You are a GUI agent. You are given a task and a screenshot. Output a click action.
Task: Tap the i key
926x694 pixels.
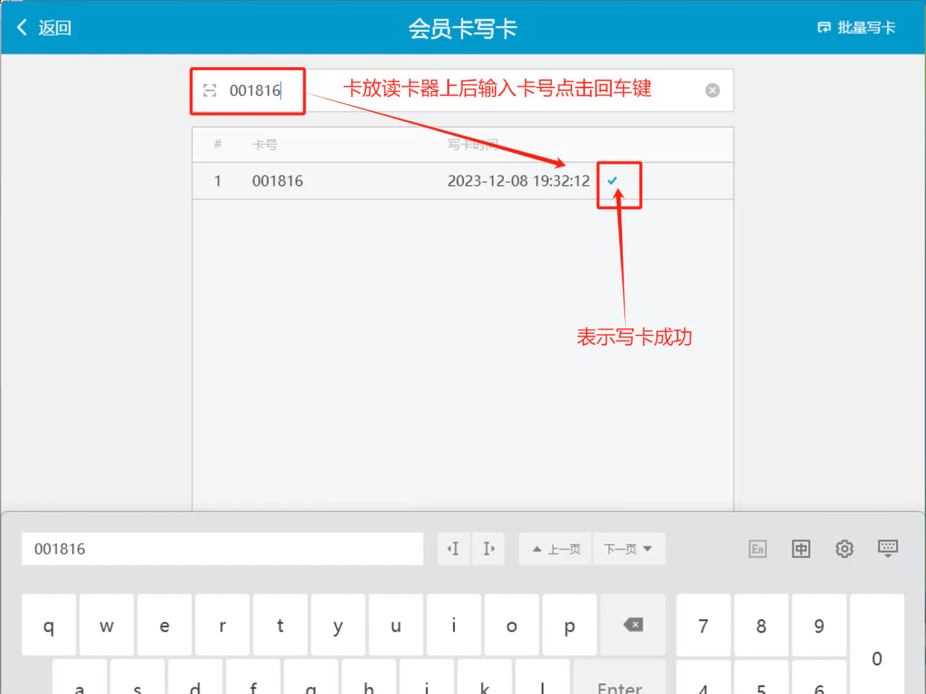point(454,625)
